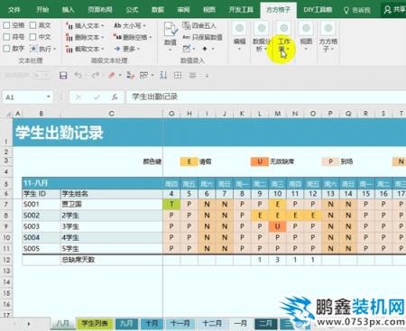
Task: Switch to the DIY工具箱 ribbon tab
Action: tap(318, 10)
